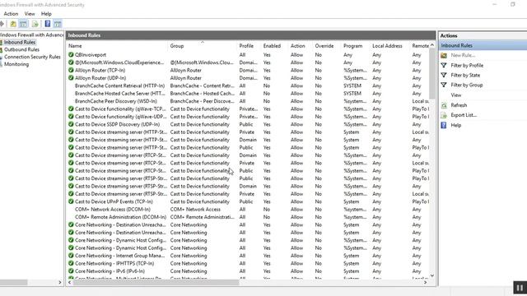Open the Action menu
Screen dimensions: 527x296
pyautogui.click(x=11, y=14)
